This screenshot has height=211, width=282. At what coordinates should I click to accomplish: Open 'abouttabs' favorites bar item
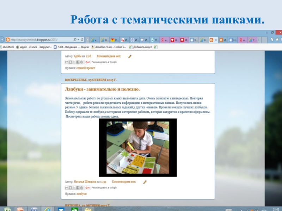7,47
